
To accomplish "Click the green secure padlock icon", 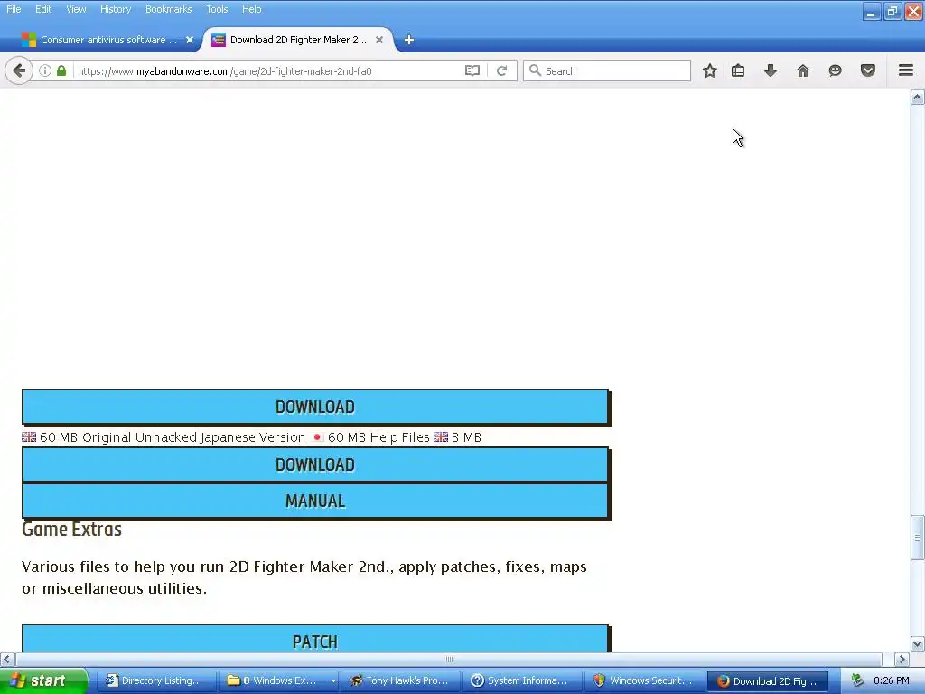I will [61, 70].
